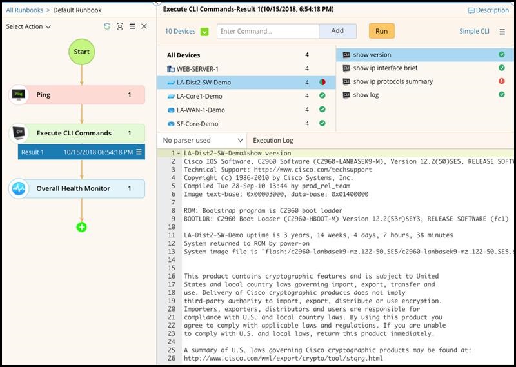Click cisco techsupport URL on line 3
Screen dimensions: 516x367
(313, 170)
